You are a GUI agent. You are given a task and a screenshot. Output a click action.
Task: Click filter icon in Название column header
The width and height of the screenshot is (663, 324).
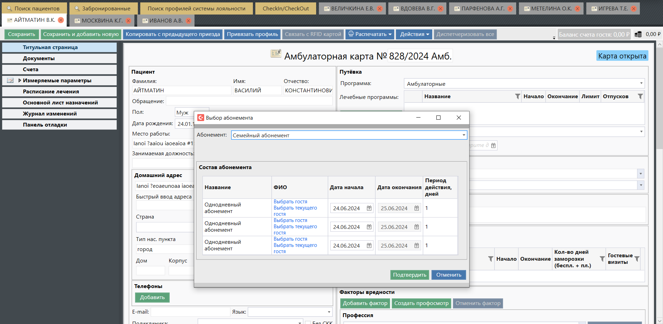[x=517, y=96]
